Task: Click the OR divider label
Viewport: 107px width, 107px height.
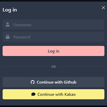Action: click(x=53, y=67)
